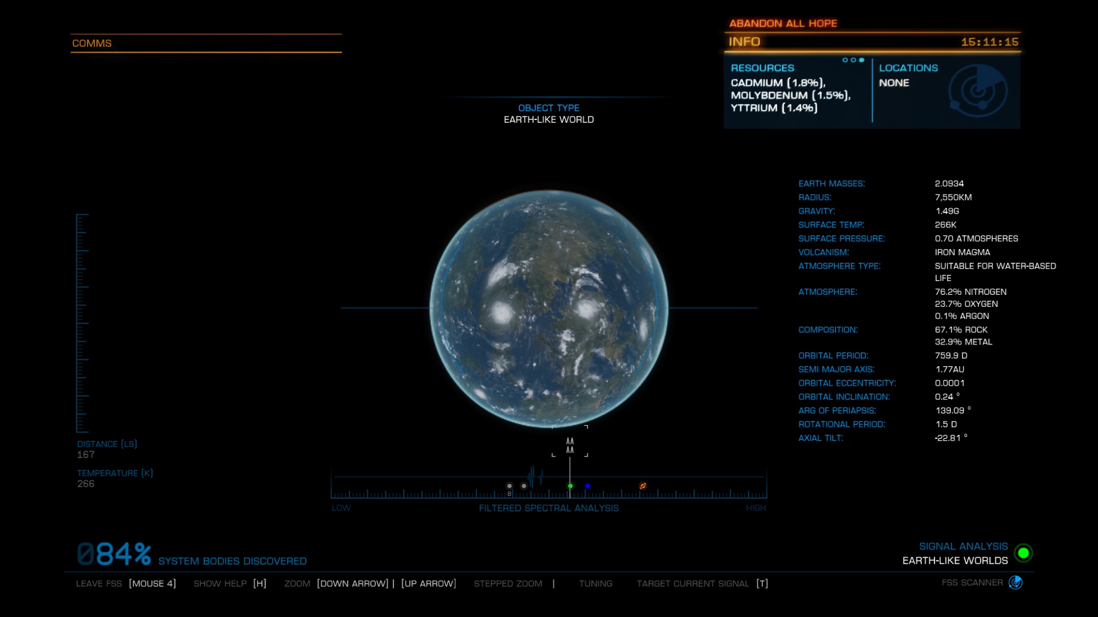Click the LOW end label of spectrum
1098x617 pixels.
(x=341, y=508)
